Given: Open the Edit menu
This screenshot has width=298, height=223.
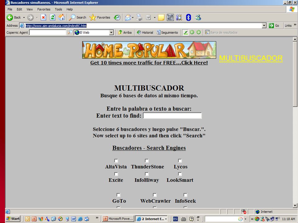Looking at the screenshot, I should (x=19, y=9).
